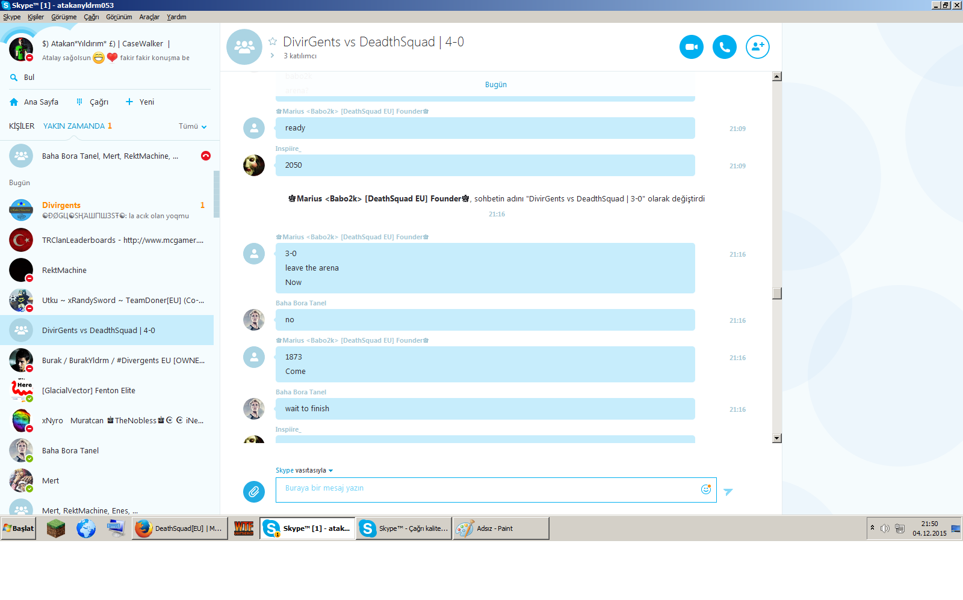963x600 pixels.
Task: Open the [GlacialVector] Fenton Elite chat
Action: click(107, 390)
